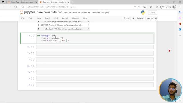Open the Office sidebar icon
183x103 pixels.
point(180,24)
